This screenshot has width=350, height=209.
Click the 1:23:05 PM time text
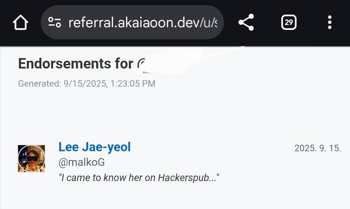click(x=133, y=84)
